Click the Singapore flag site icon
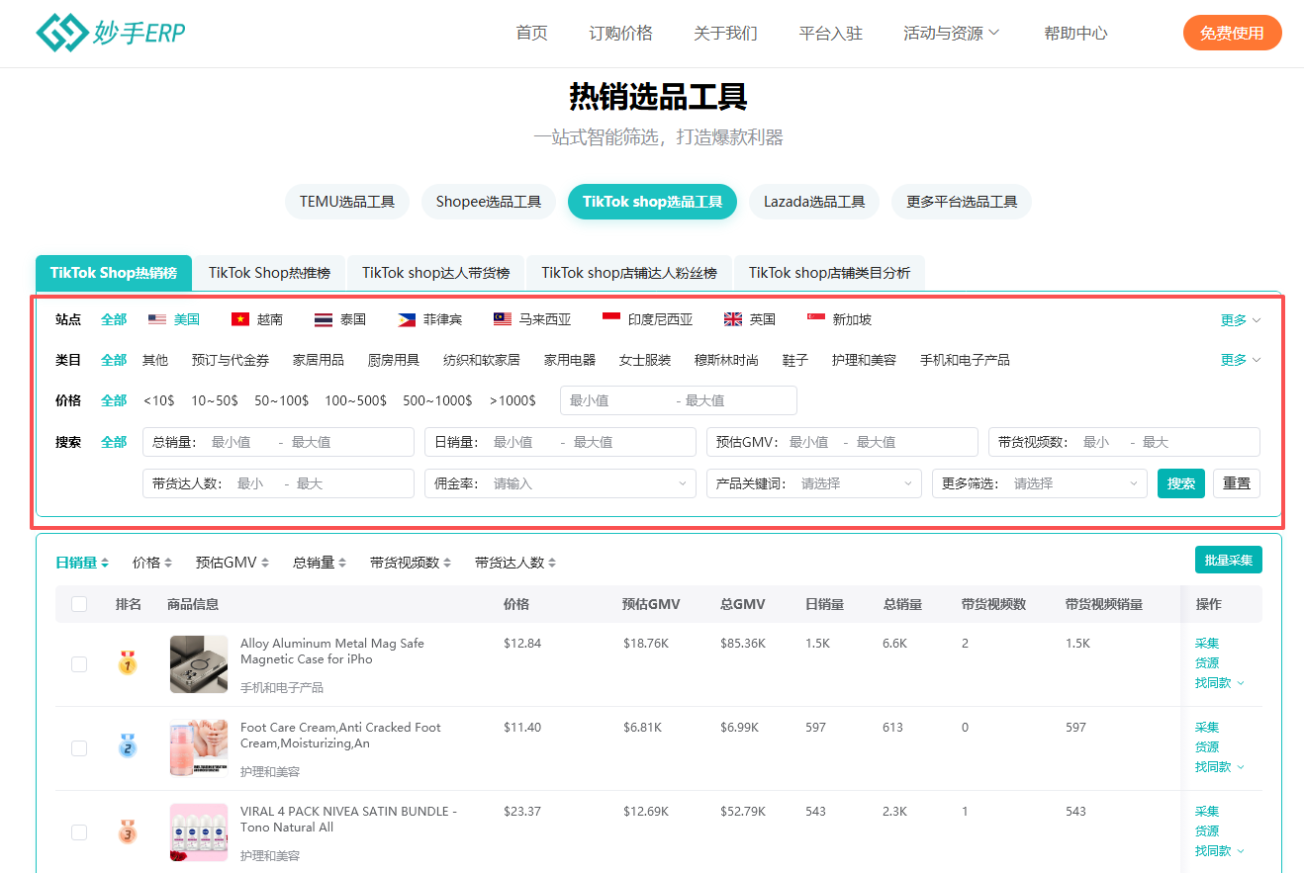This screenshot has height=873, width=1304. coord(816,319)
